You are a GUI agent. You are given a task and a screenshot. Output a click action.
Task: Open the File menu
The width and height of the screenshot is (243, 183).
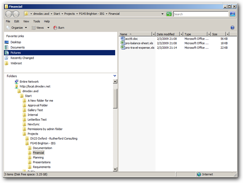[8, 21]
